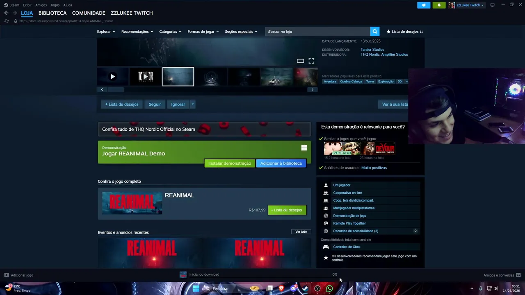Toggle theater mode on media viewer
The height and width of the screenshot is (295, 525).
coord(300,61)
